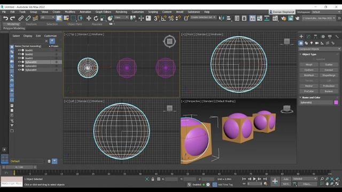Open the Graph Editors menu
The height and width of the screenshot is (192, 342).
103,12
